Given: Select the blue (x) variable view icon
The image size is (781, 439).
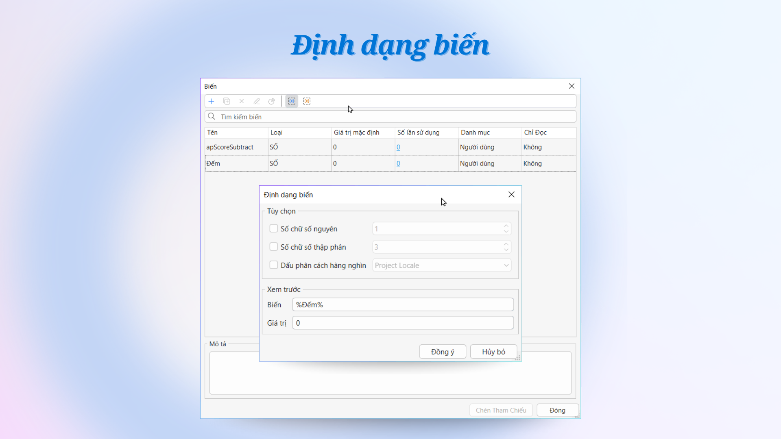Looking at the screenshot, I should click(x=292, y=101).
